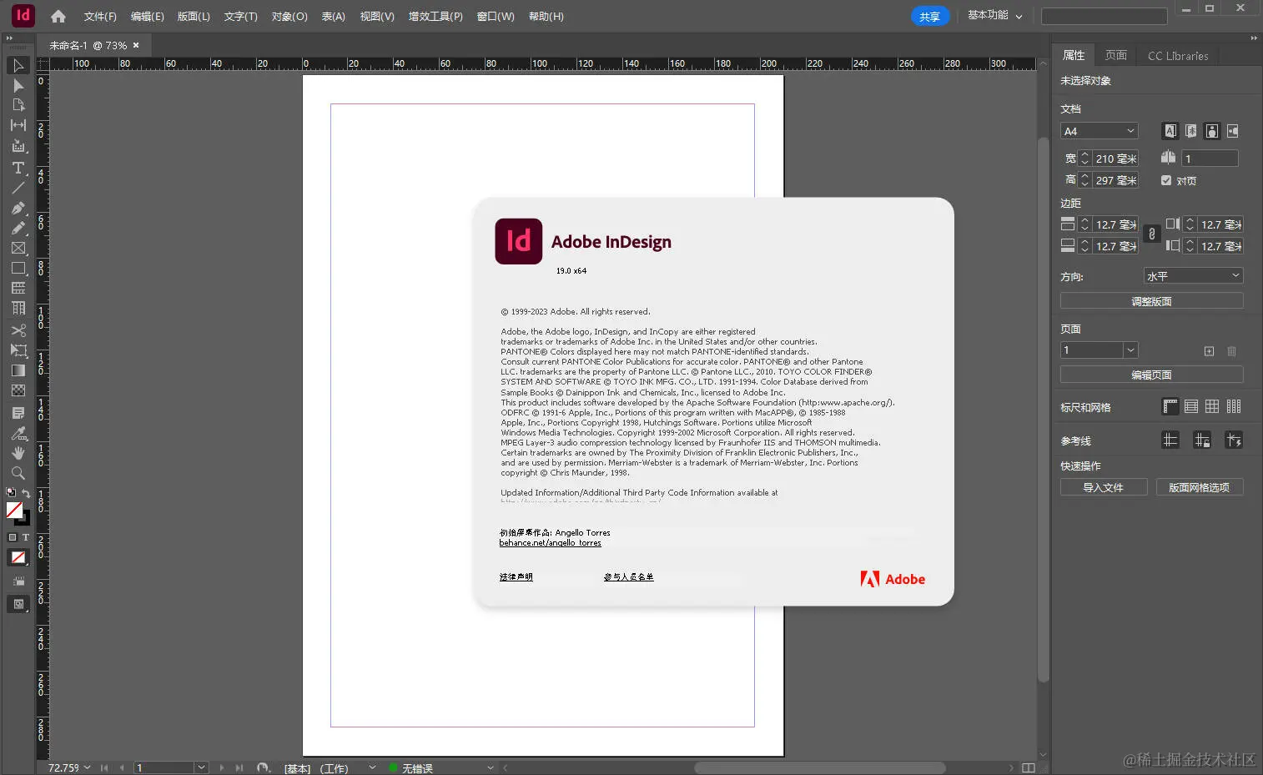
Task: Toggle smart guides icon
Action: 1234,440
